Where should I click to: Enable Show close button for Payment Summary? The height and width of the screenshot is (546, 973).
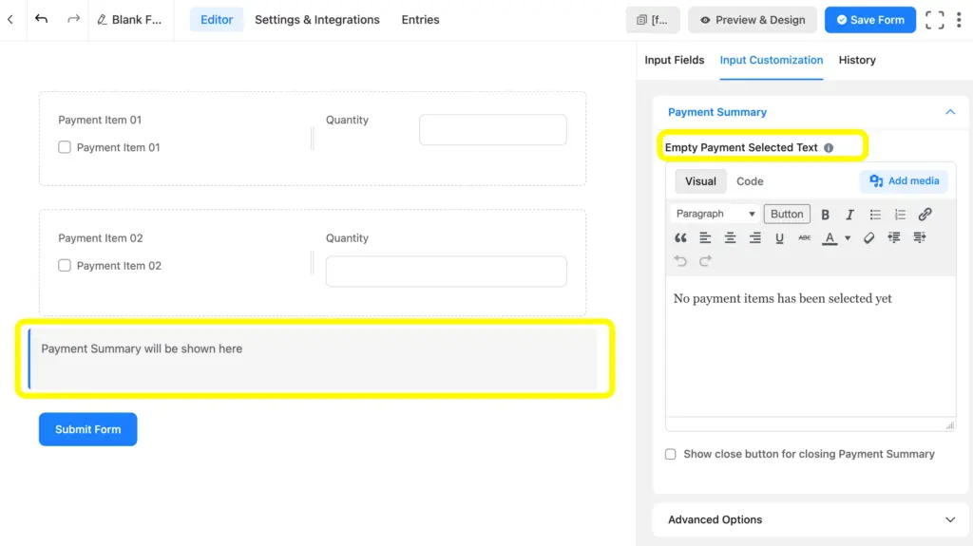point(671,454)
